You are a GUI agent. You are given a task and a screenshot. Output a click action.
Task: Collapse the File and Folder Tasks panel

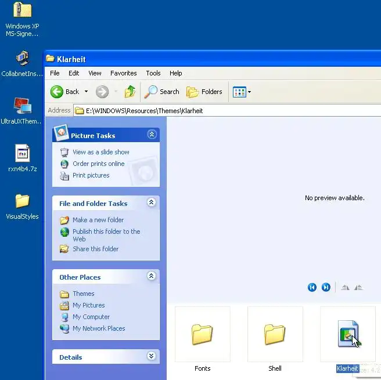152,202
